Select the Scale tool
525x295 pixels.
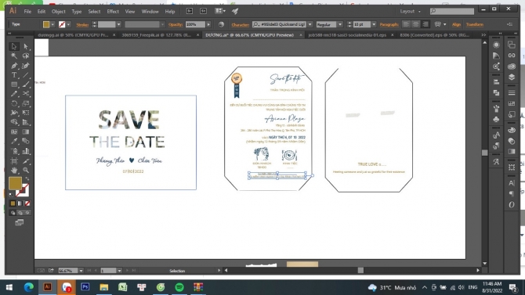point(26,103)
